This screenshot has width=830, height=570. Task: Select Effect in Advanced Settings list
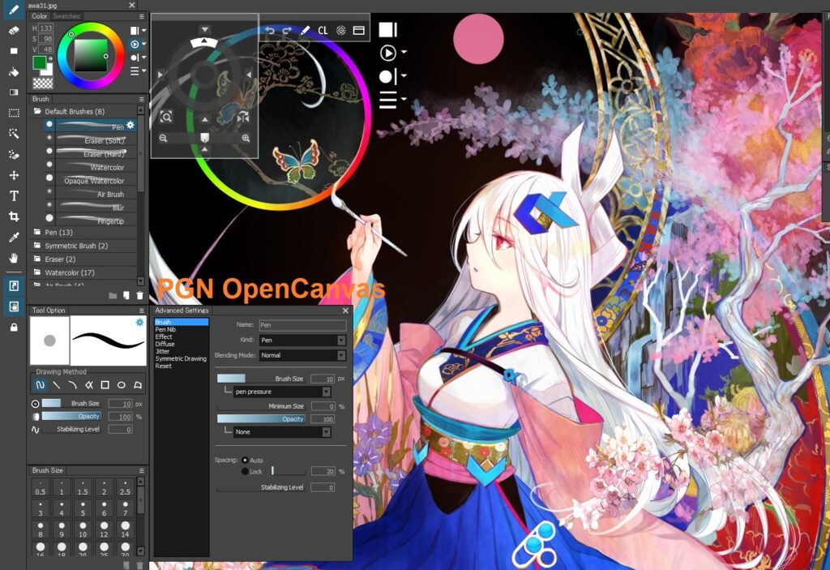point(164,337)
